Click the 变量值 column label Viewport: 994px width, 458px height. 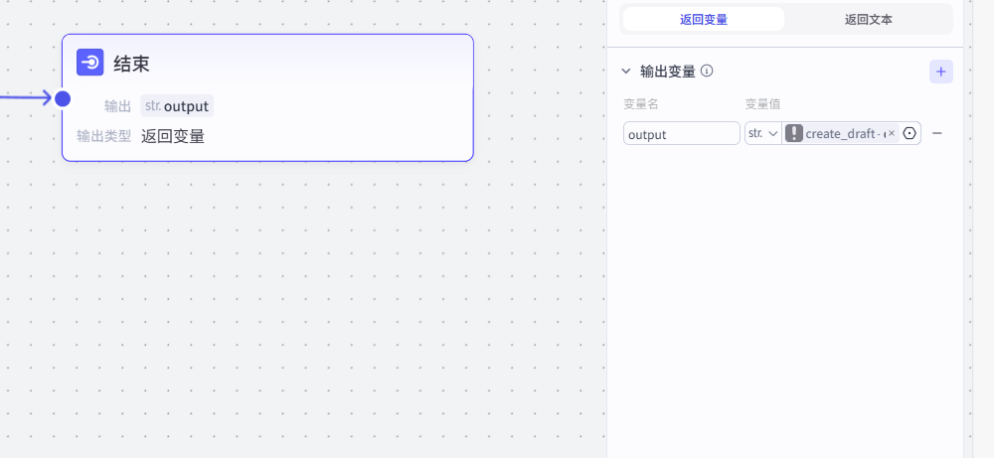point(762,104)
